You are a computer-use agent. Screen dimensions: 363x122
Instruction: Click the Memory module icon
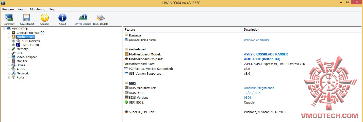pos(13,49)
